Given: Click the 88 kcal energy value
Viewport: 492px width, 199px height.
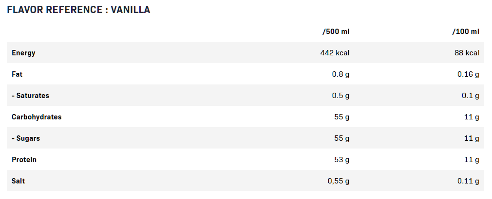Looking at the screenshot, I should point(467,53).
